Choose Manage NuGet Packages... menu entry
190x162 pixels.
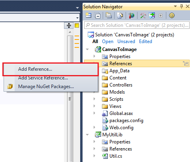51,87
